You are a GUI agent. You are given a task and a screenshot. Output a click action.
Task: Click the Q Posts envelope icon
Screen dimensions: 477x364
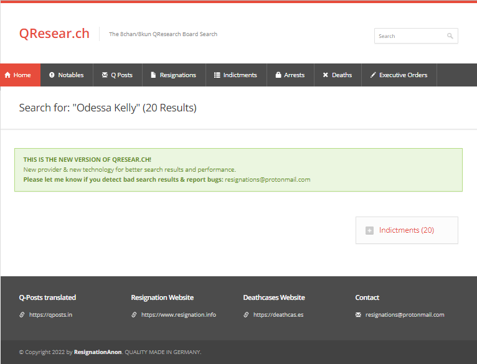105,75
